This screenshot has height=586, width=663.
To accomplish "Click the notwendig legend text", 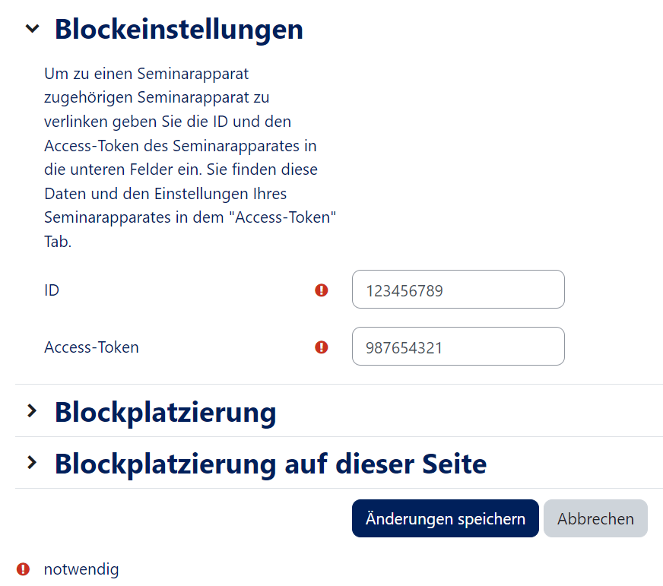I will 81,569.
